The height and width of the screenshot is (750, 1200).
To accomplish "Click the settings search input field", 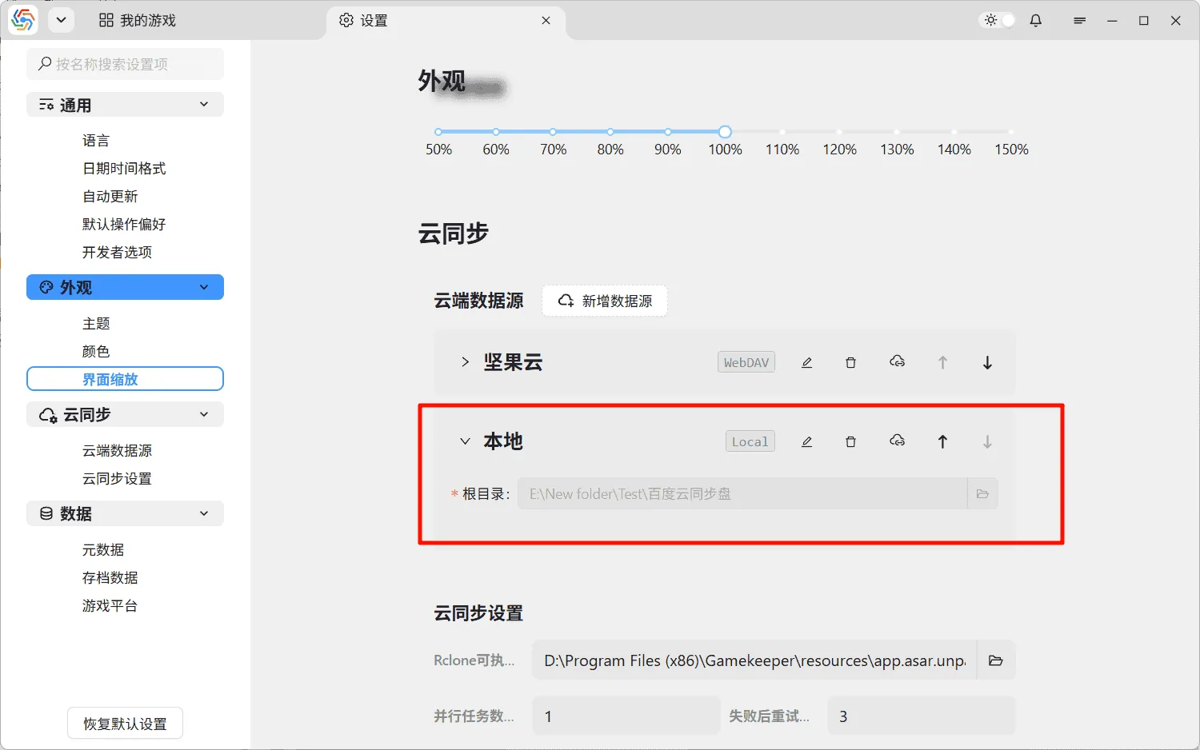I will (x=125, y=64).
